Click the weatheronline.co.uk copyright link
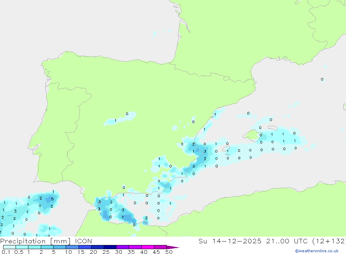Image resolution: width=346 pixels, height=254 pixels. (317, 251)
